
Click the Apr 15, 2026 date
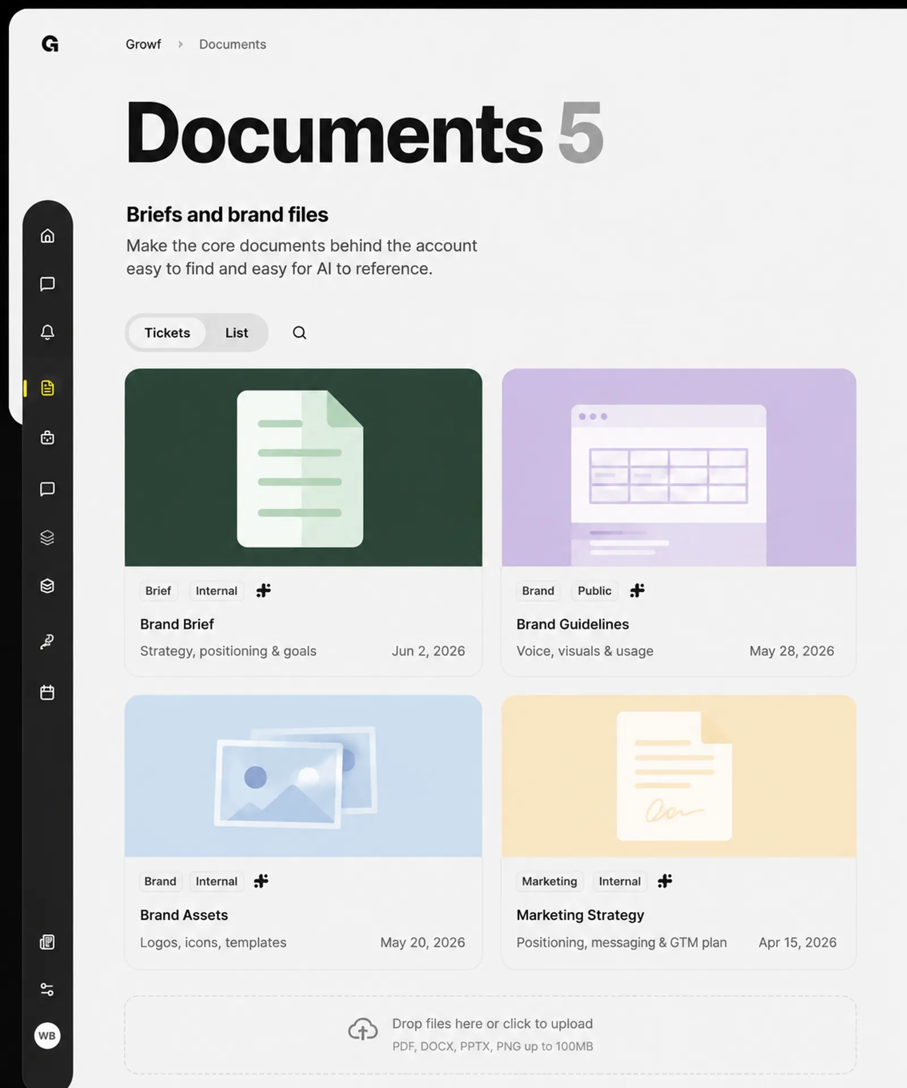coord(798,942)
